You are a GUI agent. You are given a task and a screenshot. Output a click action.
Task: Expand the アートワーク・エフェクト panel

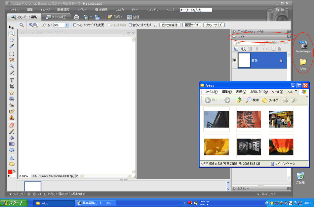[x=235, y=32]
